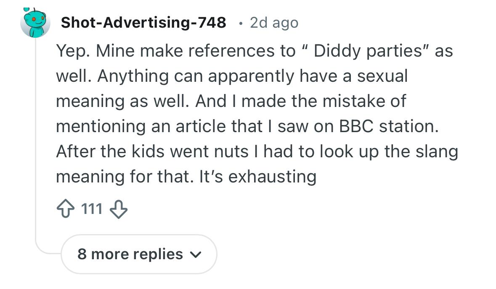Expand chevron beside 8 more replies
This screenshot has width=496, height=289.
[196, 255]
